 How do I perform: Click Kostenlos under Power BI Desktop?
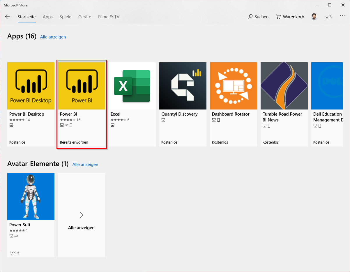[17, 142]
